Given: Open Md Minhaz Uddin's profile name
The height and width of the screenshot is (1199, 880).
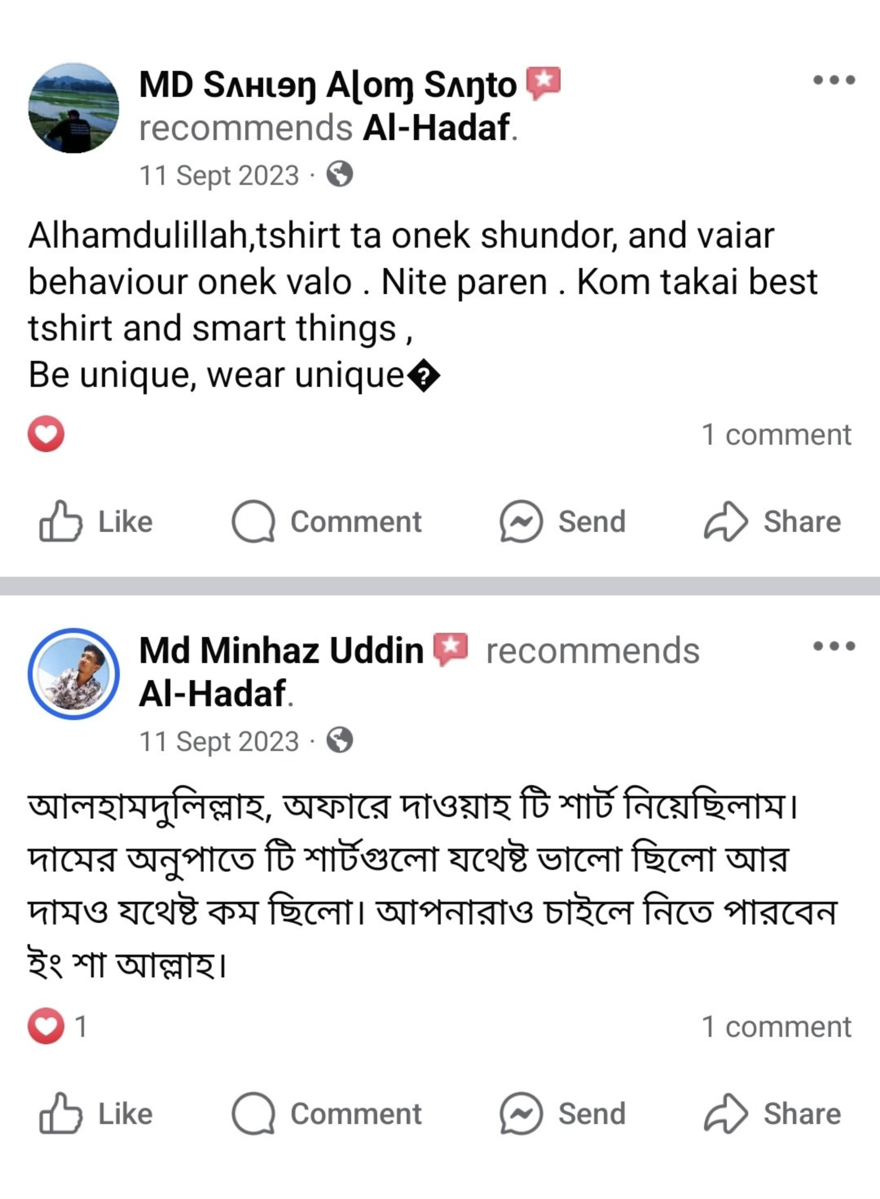Looking at the screenshot, I should point(281,650).
